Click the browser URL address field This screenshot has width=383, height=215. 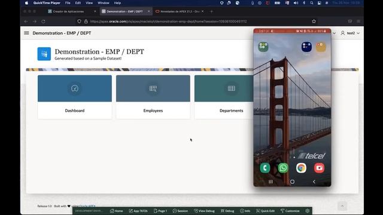pyautogui.click(x=196, y=21)
